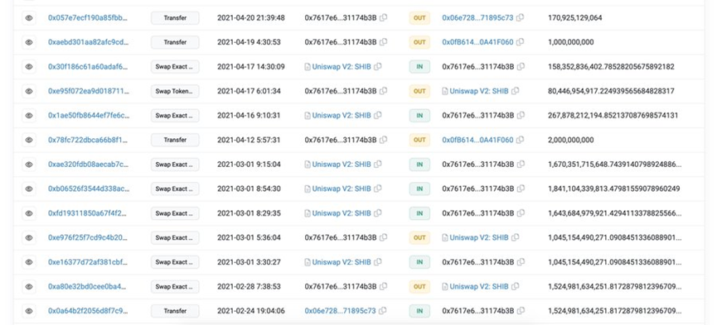Copy Uniswap V2: SHIB recipient on 2021-04-17 6:01:34 row
Viewport: 717px width, 325px height.
[x=515, y=91]
